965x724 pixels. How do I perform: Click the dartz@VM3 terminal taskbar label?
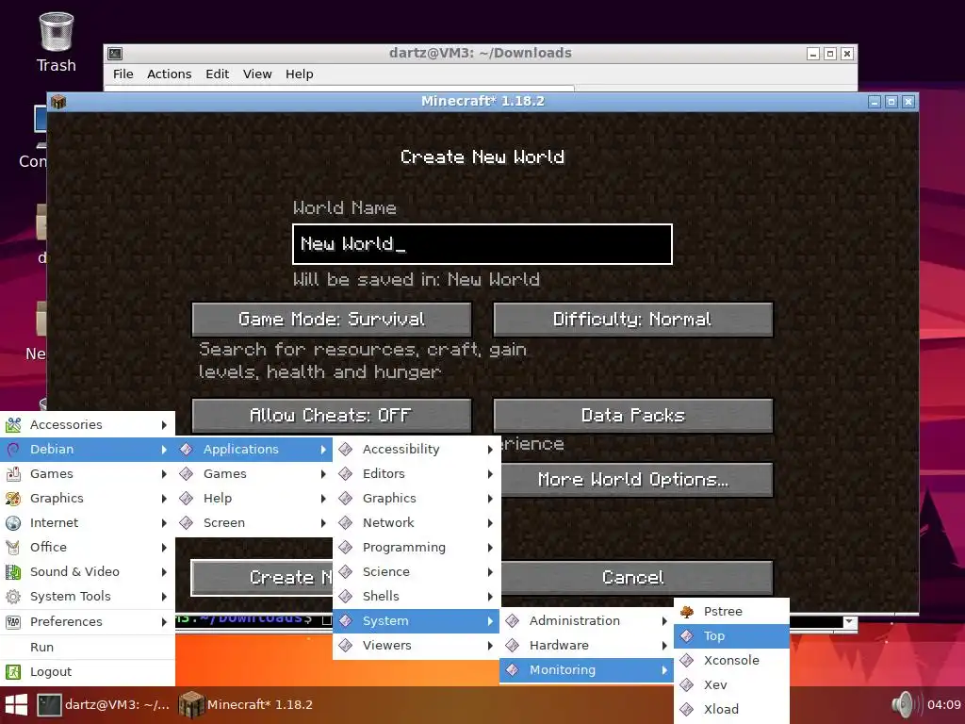point(117,705)
